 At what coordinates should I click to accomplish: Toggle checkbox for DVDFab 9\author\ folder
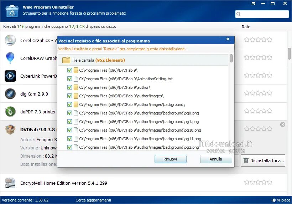(x=69, y=87)
